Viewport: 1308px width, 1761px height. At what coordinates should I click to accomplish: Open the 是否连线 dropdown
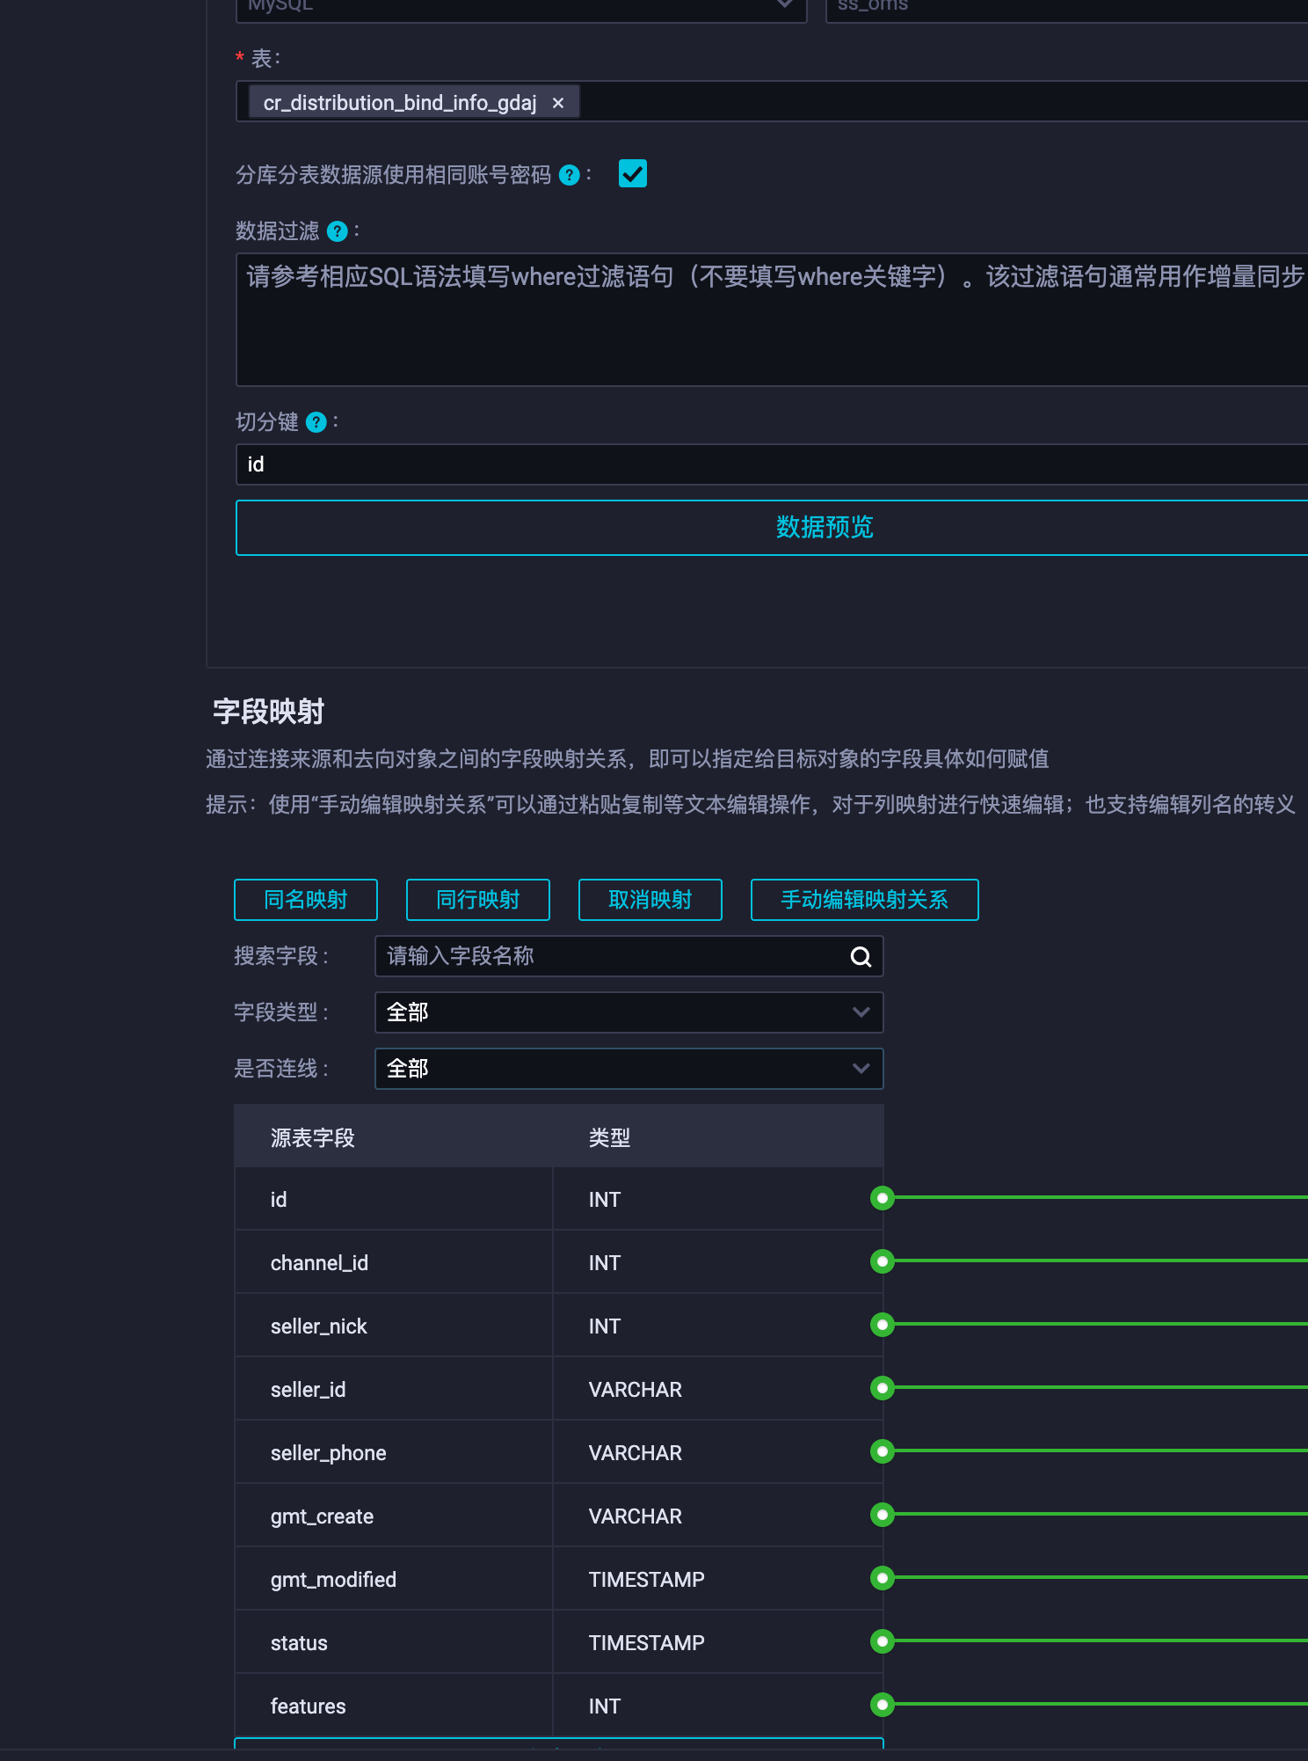point(629,1069)
